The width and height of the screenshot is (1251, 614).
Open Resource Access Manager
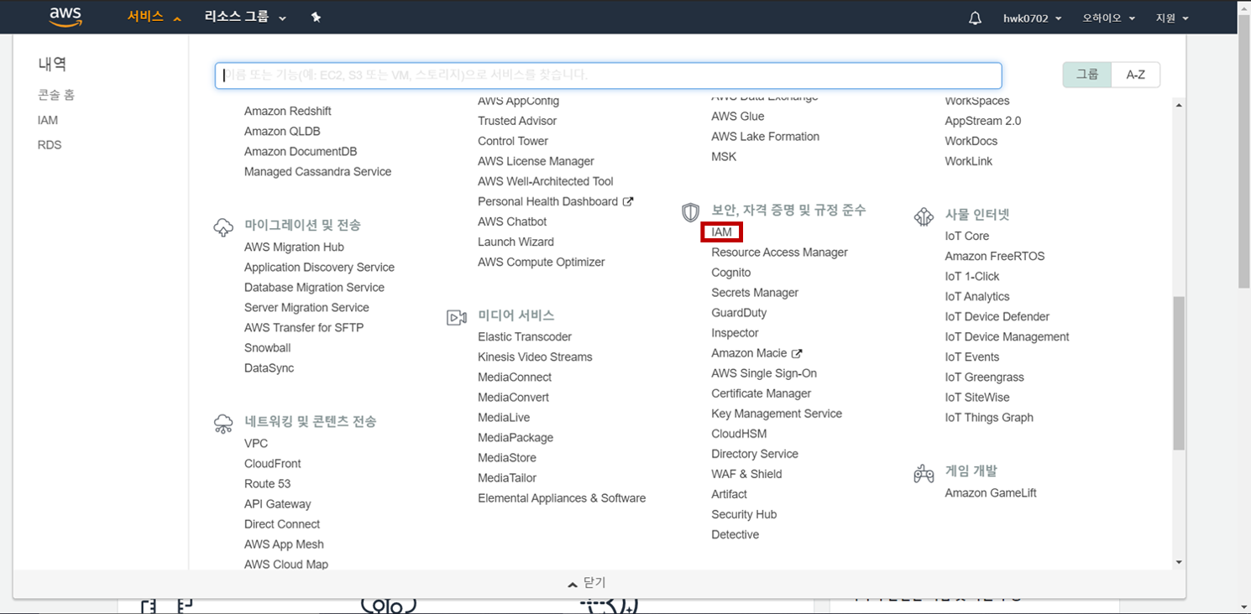tap(779, 252)
